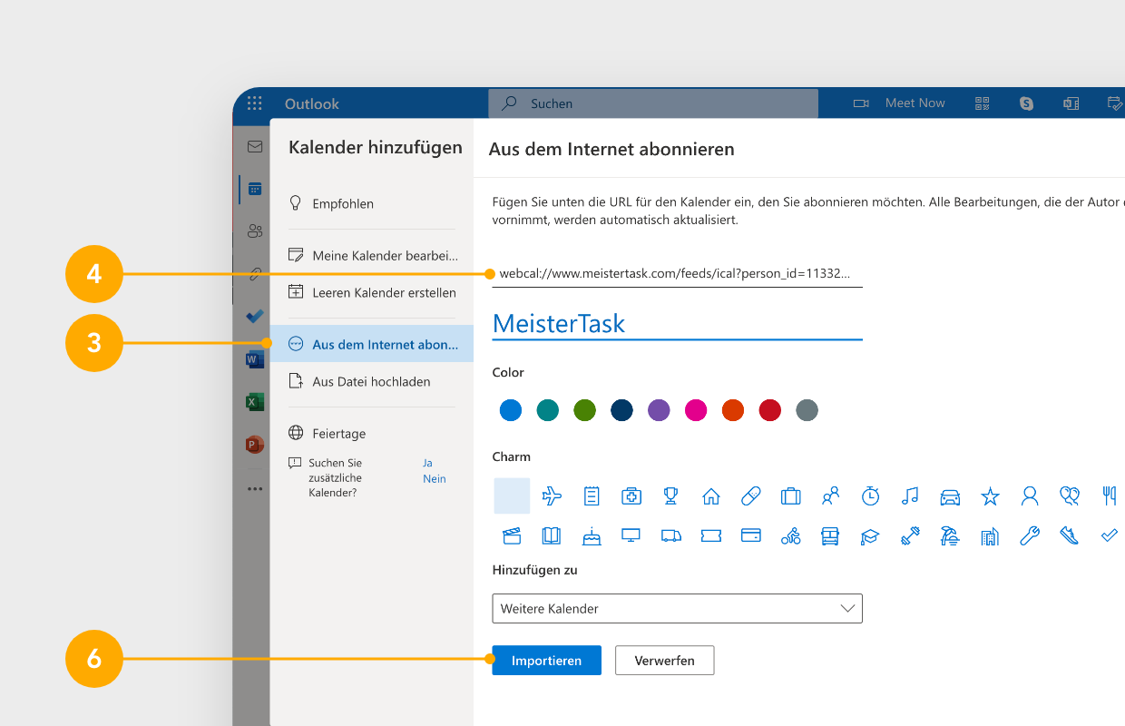
Task: Choose Leeren Kalender erstellen
Action: (372, 293)
